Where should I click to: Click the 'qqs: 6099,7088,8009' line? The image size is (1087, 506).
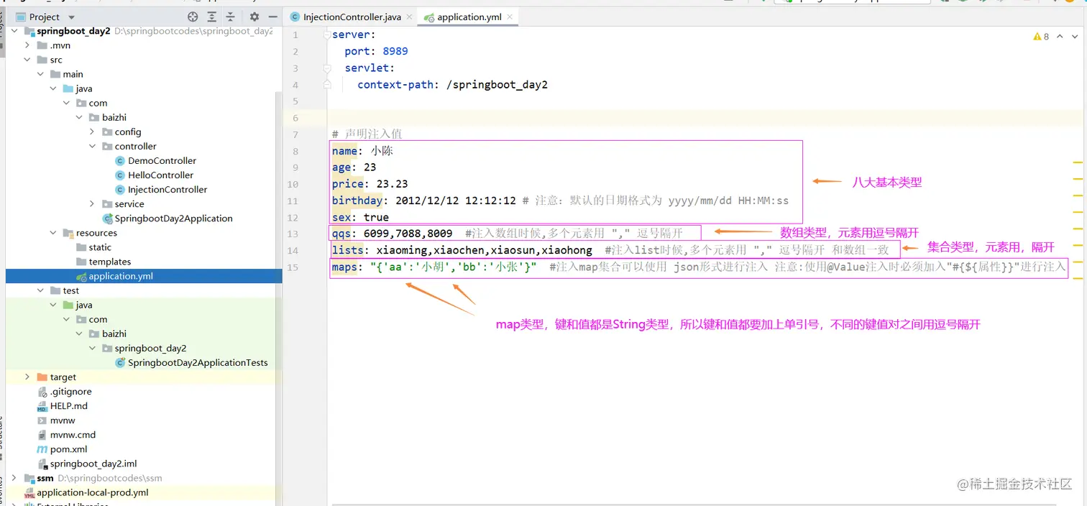click(x=392, y=233)
